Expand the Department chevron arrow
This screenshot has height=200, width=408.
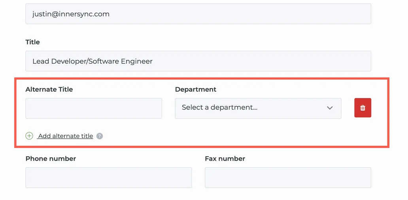330,108
